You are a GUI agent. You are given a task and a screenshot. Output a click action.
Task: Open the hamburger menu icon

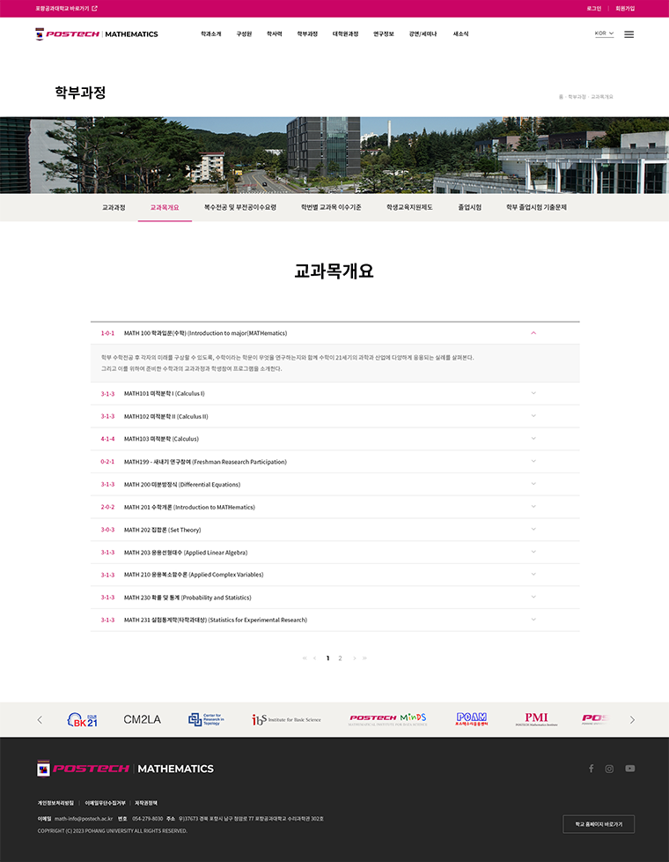point(629,34)
